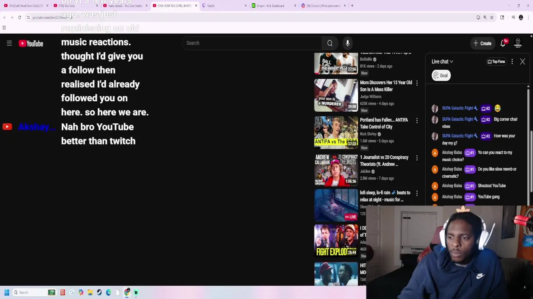The width and height of the screenshot is (533, 299).
Task: Start voice search with the microphone icon
Action: pyautogui.click(x=348, y=43)
